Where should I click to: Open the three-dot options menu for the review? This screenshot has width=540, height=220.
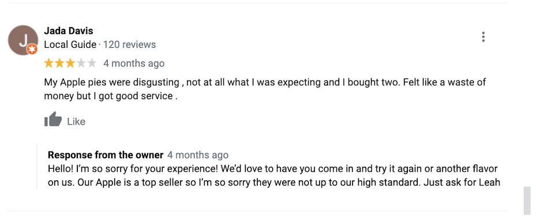click(483, 37)
